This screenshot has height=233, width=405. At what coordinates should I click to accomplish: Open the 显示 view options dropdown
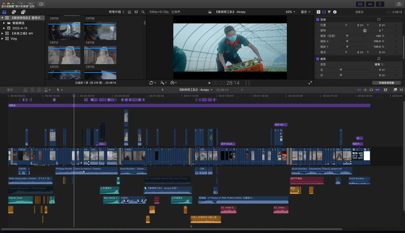click(306, 12)
